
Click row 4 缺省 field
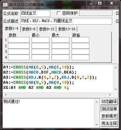(x=80, y=57)
